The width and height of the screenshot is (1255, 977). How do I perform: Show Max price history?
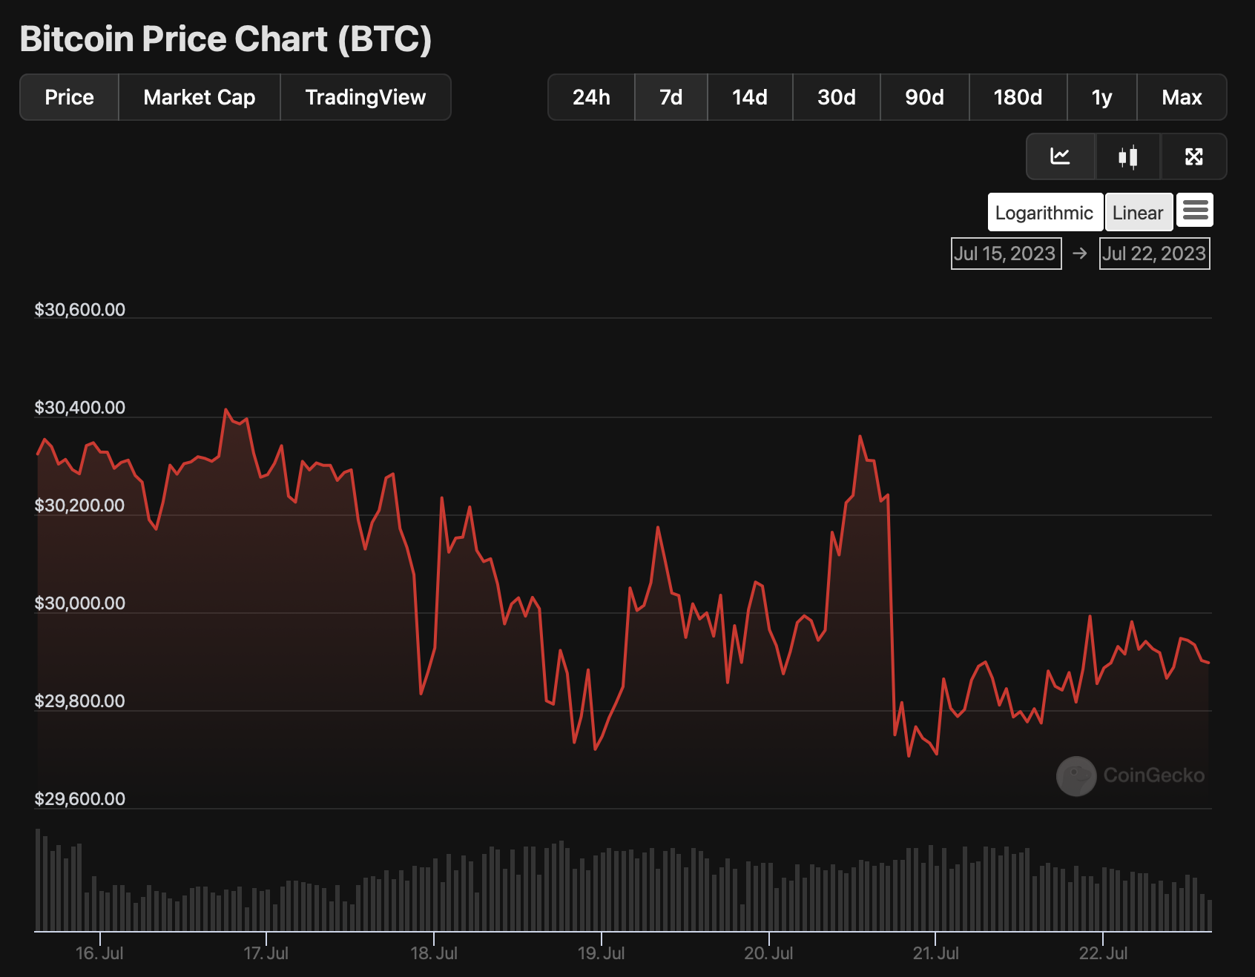[x=1182, y=97]
